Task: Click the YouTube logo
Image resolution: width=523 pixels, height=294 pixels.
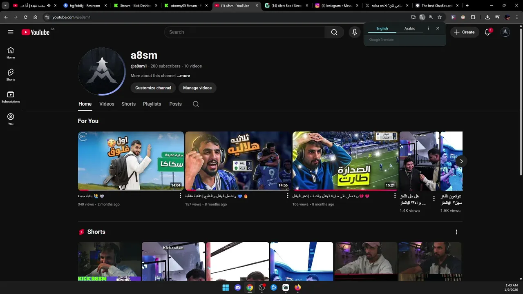Action: click(36, 32)
